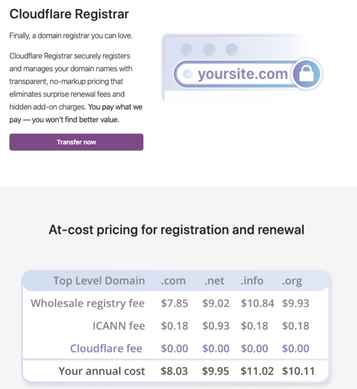Click the $8.03 annual cost for .com
This screenshot has height=389, width=357.
[174, 371]
